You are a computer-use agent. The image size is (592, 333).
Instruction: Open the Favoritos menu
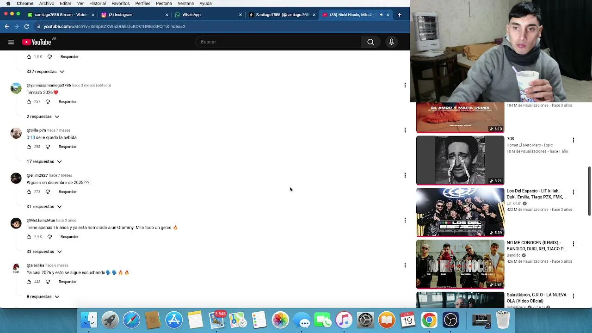tap(120, 3)
